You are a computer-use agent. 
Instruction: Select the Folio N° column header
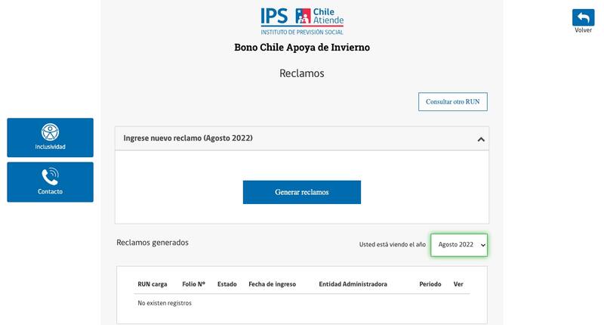pyautogui.click(x=193, y=284)
